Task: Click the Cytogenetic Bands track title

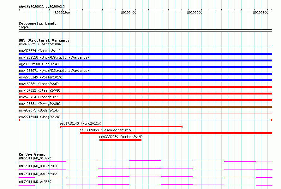Action: [x=38, y=23]
